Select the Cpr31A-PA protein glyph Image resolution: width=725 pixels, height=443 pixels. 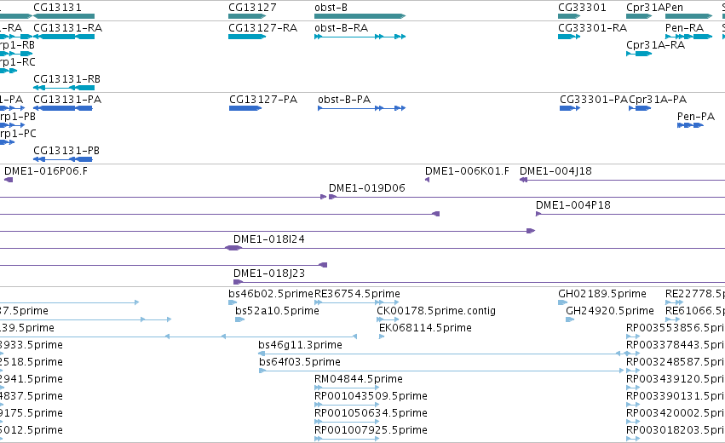(640, 108)
